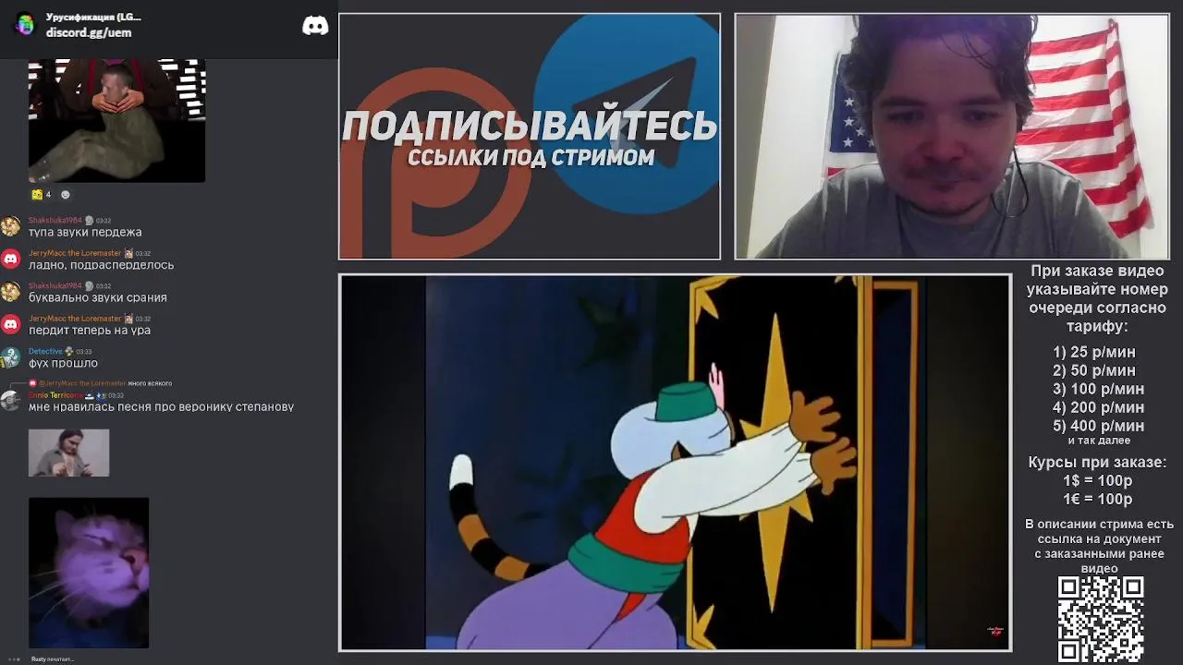Viewport: 1183px width, 665px height.
Task: Click the message 'буквально звуки срания'
Action: coord(98,298)
